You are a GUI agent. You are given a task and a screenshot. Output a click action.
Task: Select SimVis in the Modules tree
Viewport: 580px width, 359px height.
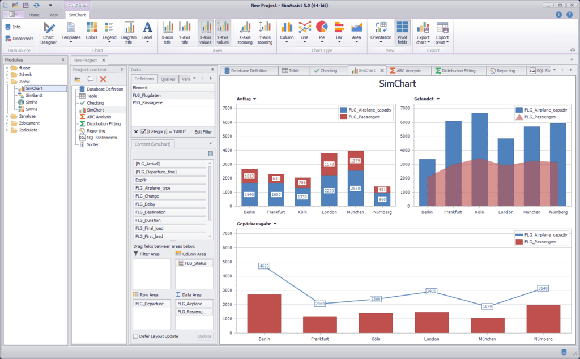(32, 109)
